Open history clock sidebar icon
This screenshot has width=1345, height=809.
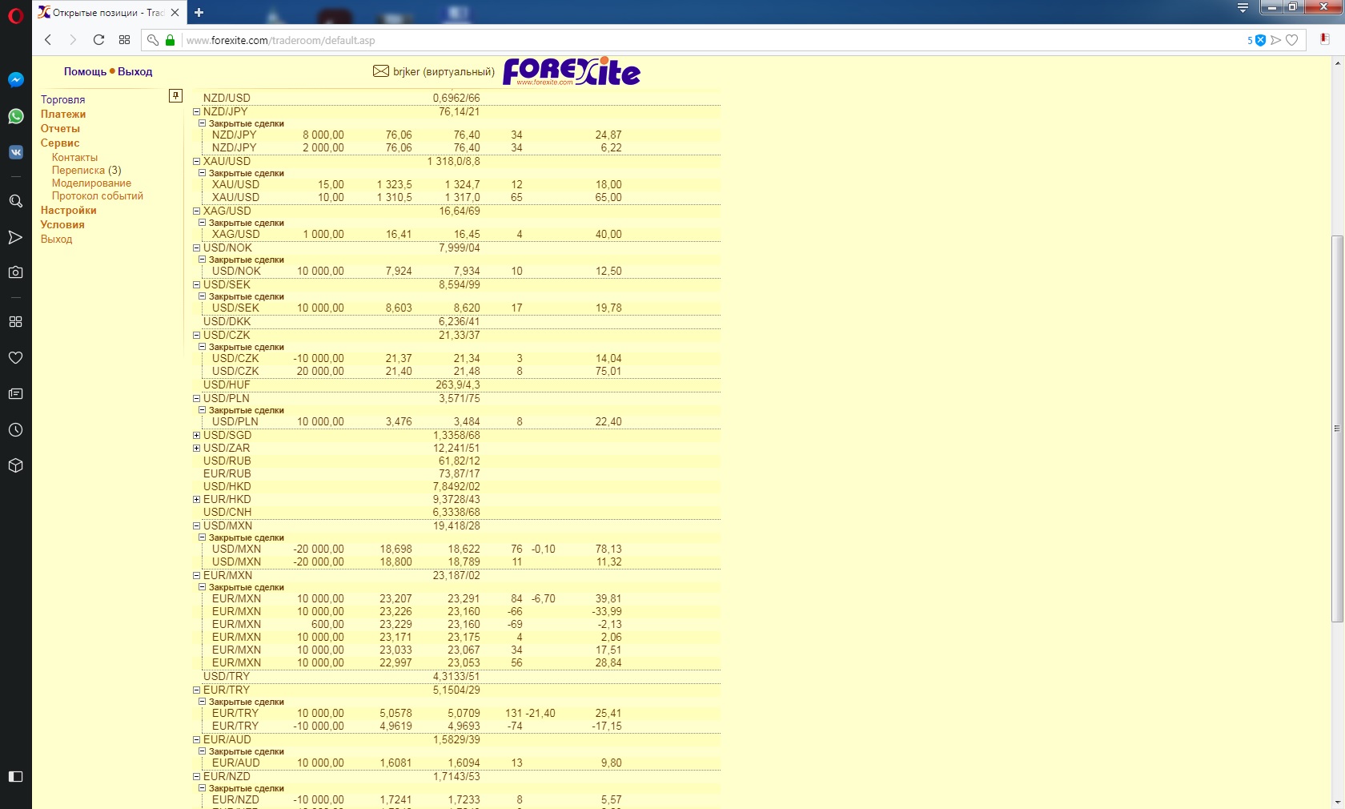point(15,429)
